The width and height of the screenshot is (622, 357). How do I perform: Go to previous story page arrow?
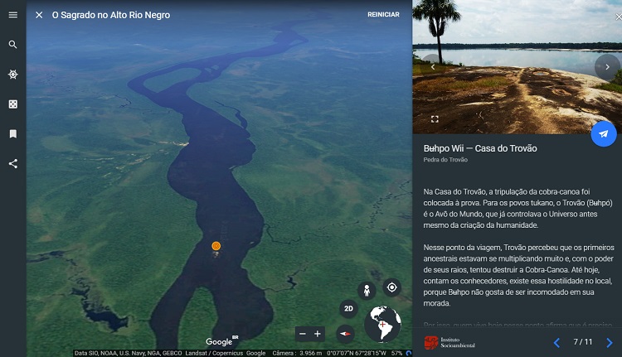coord(556,342)
